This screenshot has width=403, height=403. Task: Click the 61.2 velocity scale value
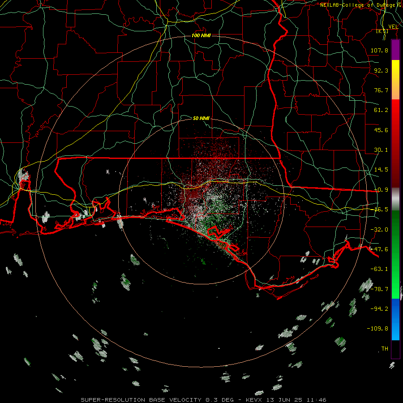click(x=381, y=110)
